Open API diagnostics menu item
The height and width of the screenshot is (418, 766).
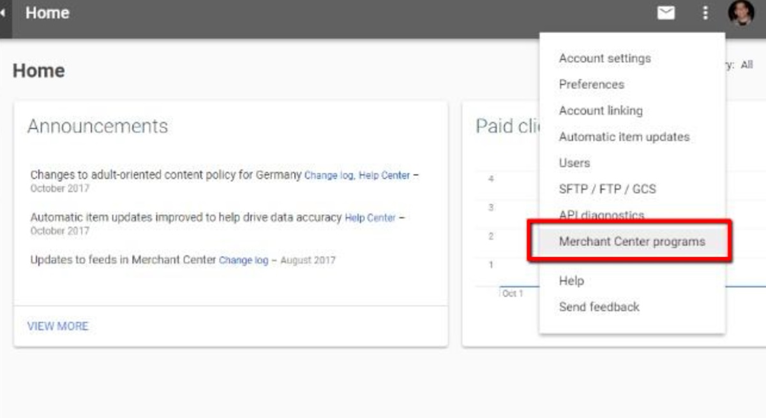[601, 215]
